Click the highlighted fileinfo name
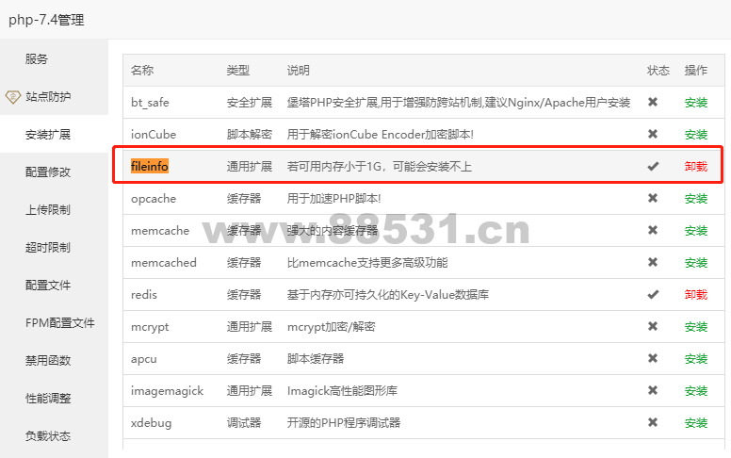 click(150, 166)
